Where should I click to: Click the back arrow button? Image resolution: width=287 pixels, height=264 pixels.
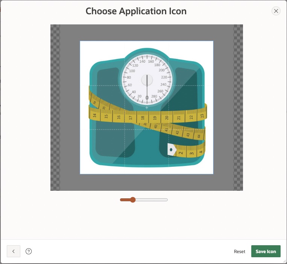click(x=14, y=251)
